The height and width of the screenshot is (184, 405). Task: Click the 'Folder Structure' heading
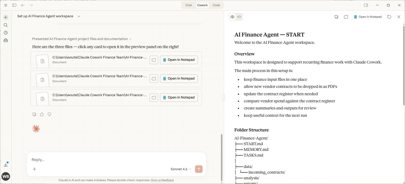[x=252, y=130]
